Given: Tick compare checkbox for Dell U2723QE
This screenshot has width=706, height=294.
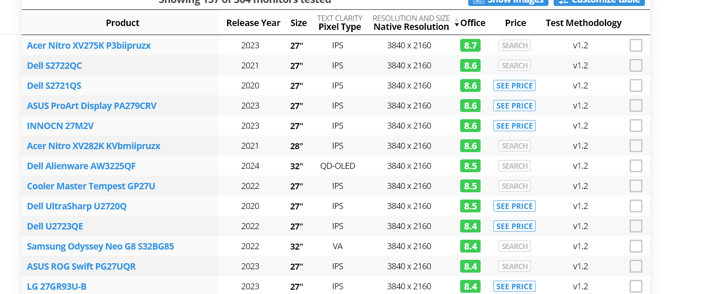Looking at the screenshot, I should tap(636, 226).
